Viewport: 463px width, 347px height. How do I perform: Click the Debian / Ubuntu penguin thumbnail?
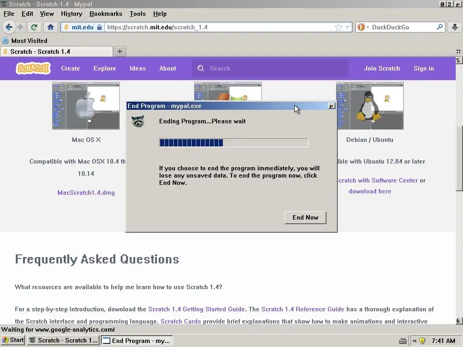370,106
